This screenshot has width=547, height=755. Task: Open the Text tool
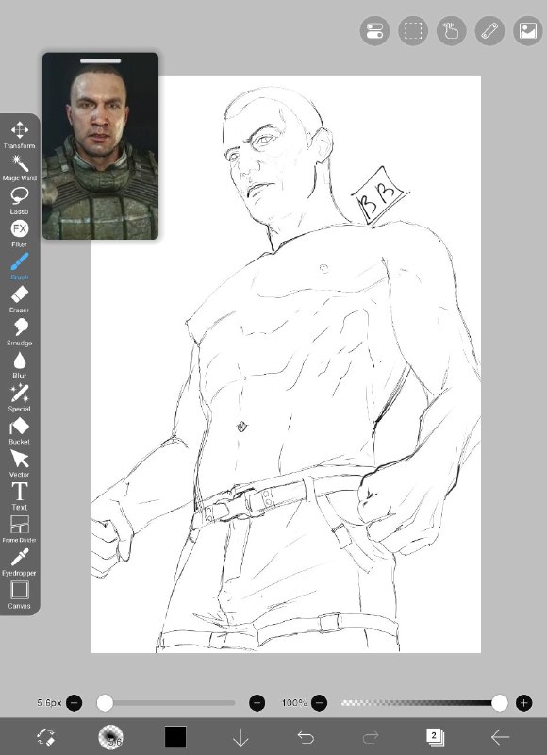pos(19,496)
